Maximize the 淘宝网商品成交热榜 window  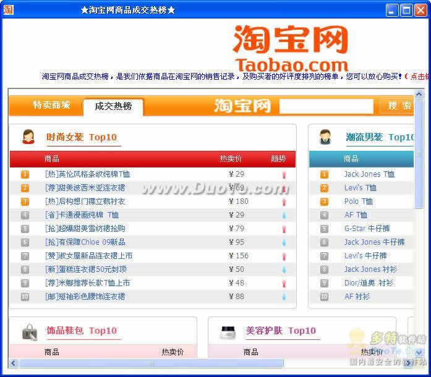[406, 11]
